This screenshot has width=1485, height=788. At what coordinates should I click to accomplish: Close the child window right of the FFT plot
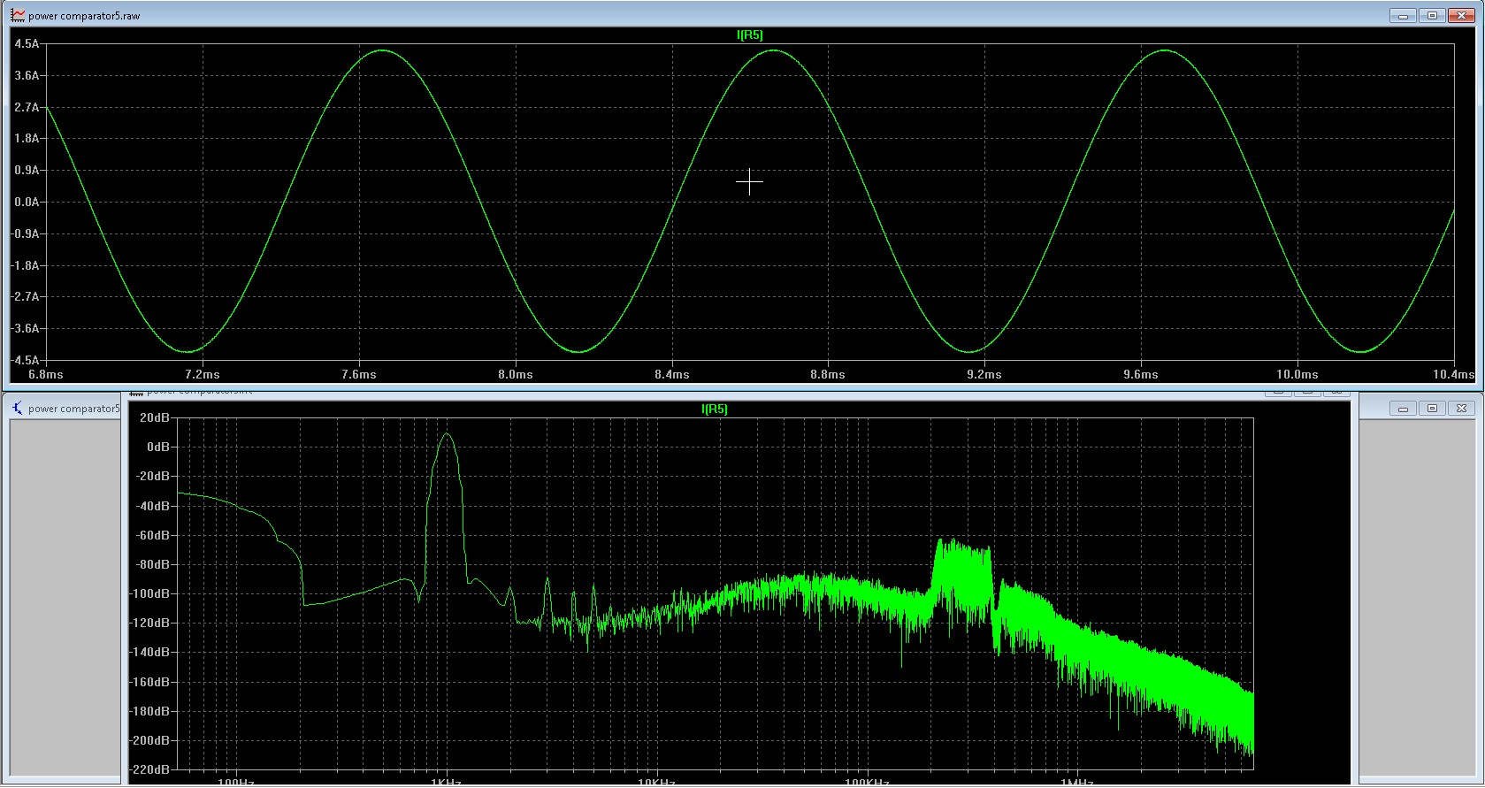pyautogui.click(x=1461, y=408)
